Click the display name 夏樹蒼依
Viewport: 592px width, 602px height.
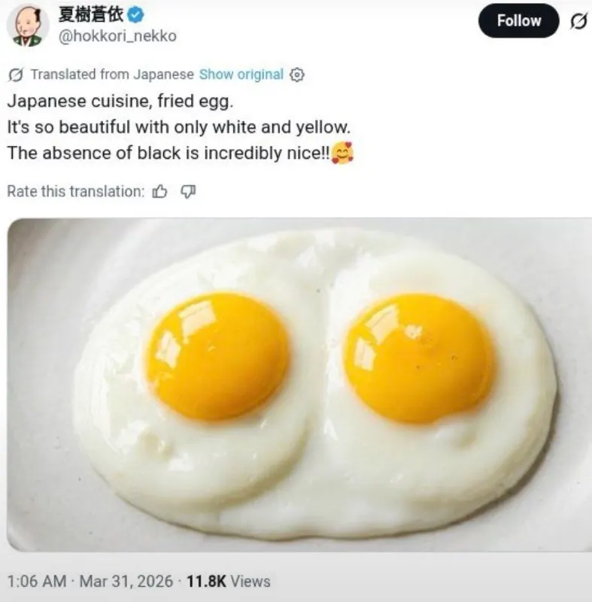click(90, 15)
